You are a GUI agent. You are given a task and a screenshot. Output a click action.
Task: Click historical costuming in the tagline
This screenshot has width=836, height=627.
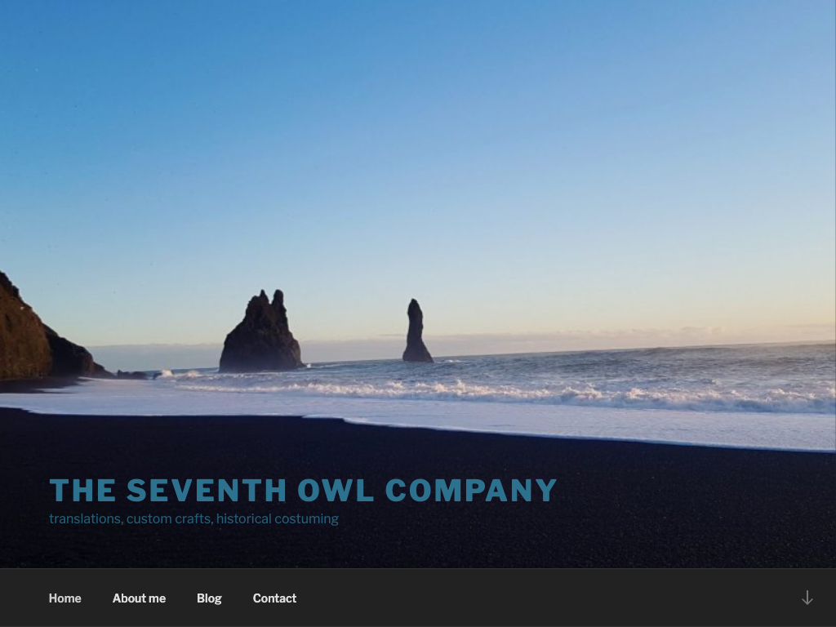(x=278, y=518)
